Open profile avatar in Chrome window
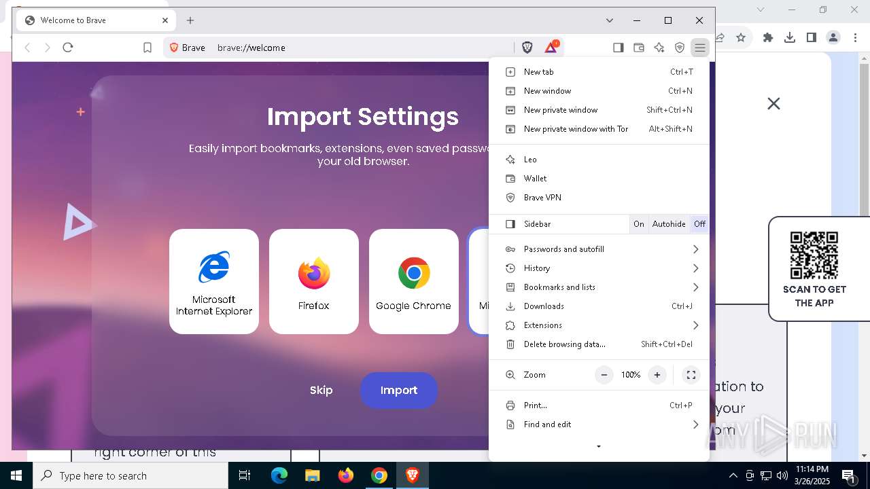This screenshot has width=870, height=489. pos(833,37)
